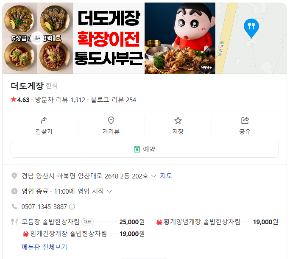Click the 예약 reservation button

click(145, 149)
